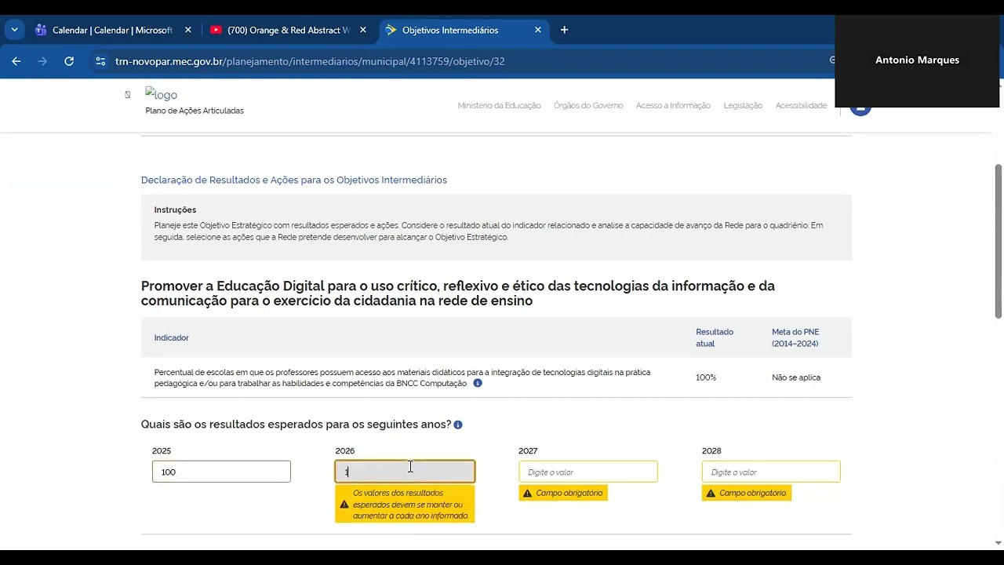This screenshot has height=565, width=1004.
Task: Click the 2026 value input field
Action: (x=405, y=472)
